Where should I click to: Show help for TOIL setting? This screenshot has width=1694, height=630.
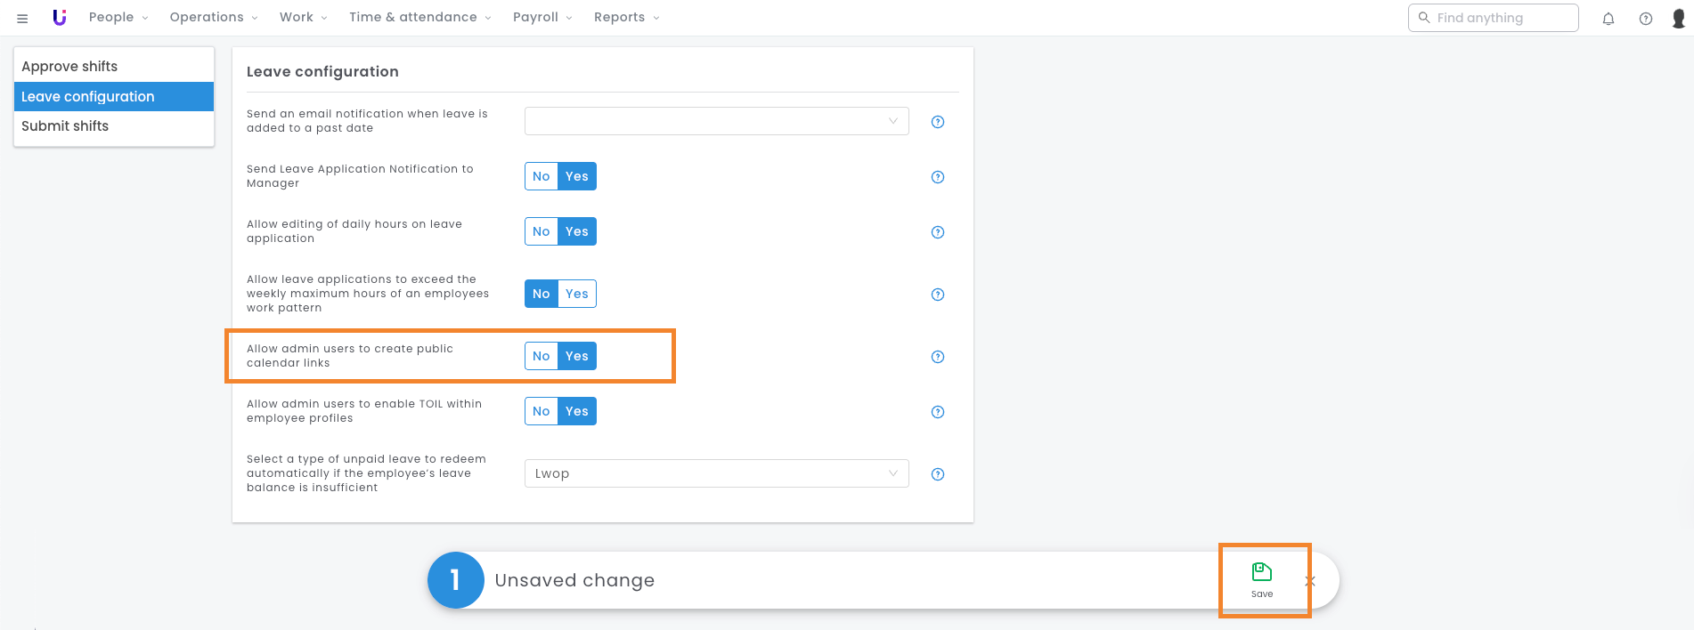click(x=937, y=412)
